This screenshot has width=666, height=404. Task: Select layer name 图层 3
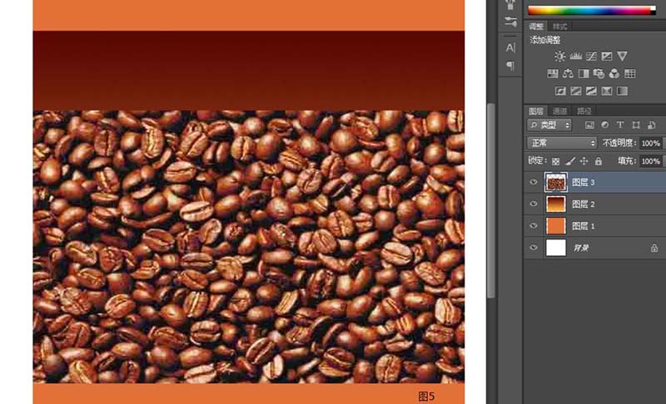(x=584, y=182)
